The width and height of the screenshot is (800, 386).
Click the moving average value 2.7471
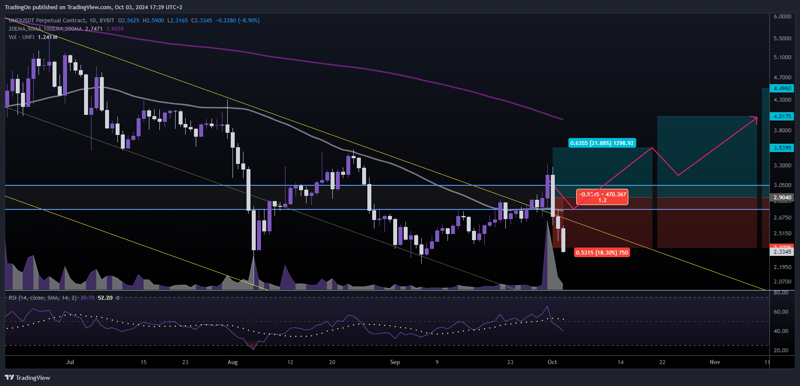(94, 29)
